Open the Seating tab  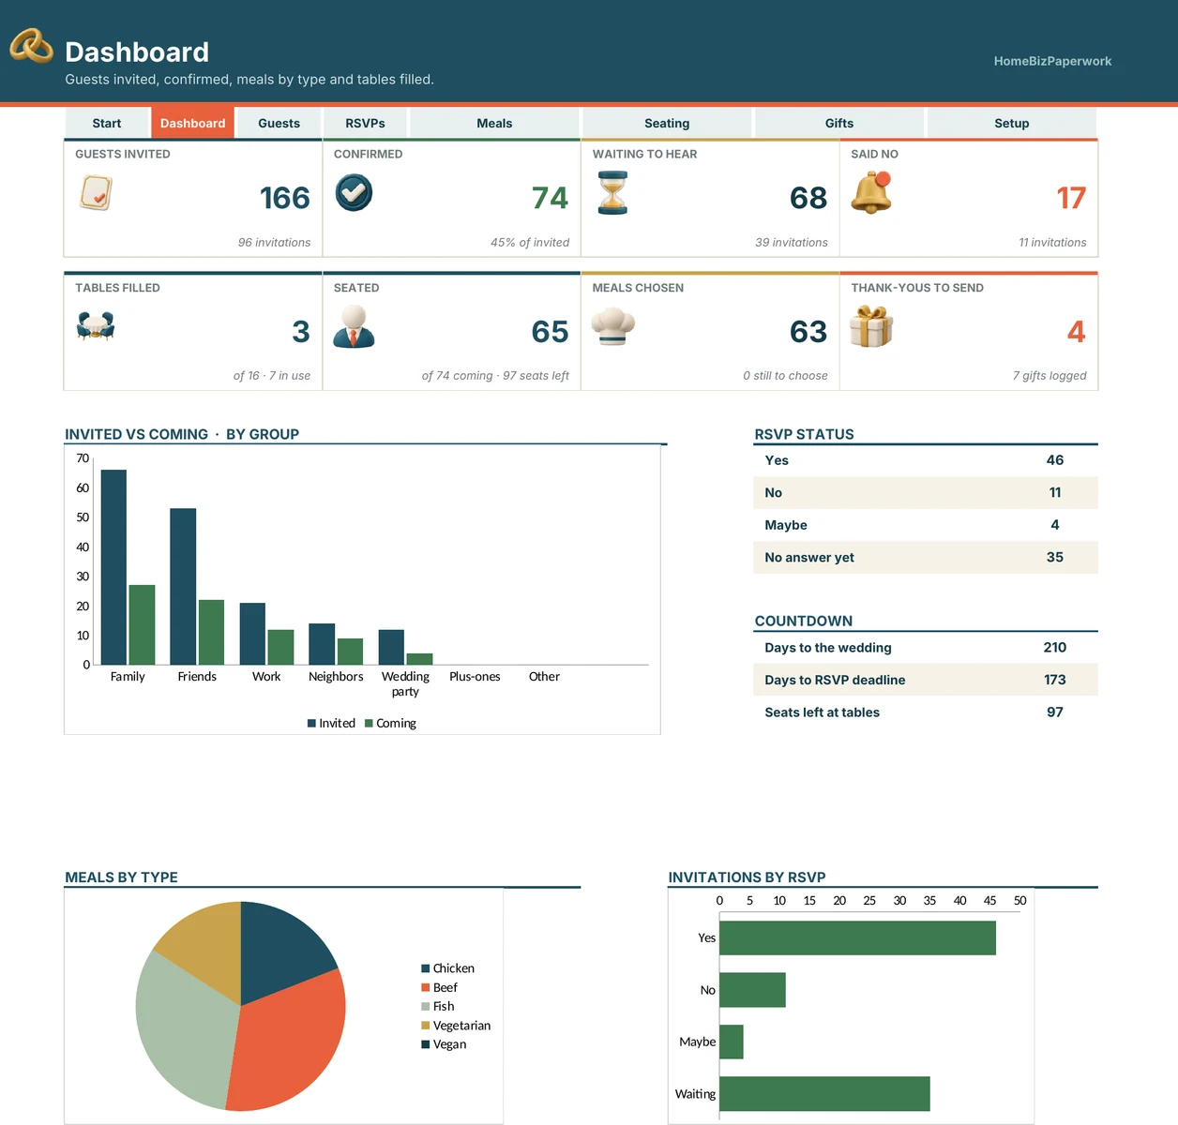(667, 123)
